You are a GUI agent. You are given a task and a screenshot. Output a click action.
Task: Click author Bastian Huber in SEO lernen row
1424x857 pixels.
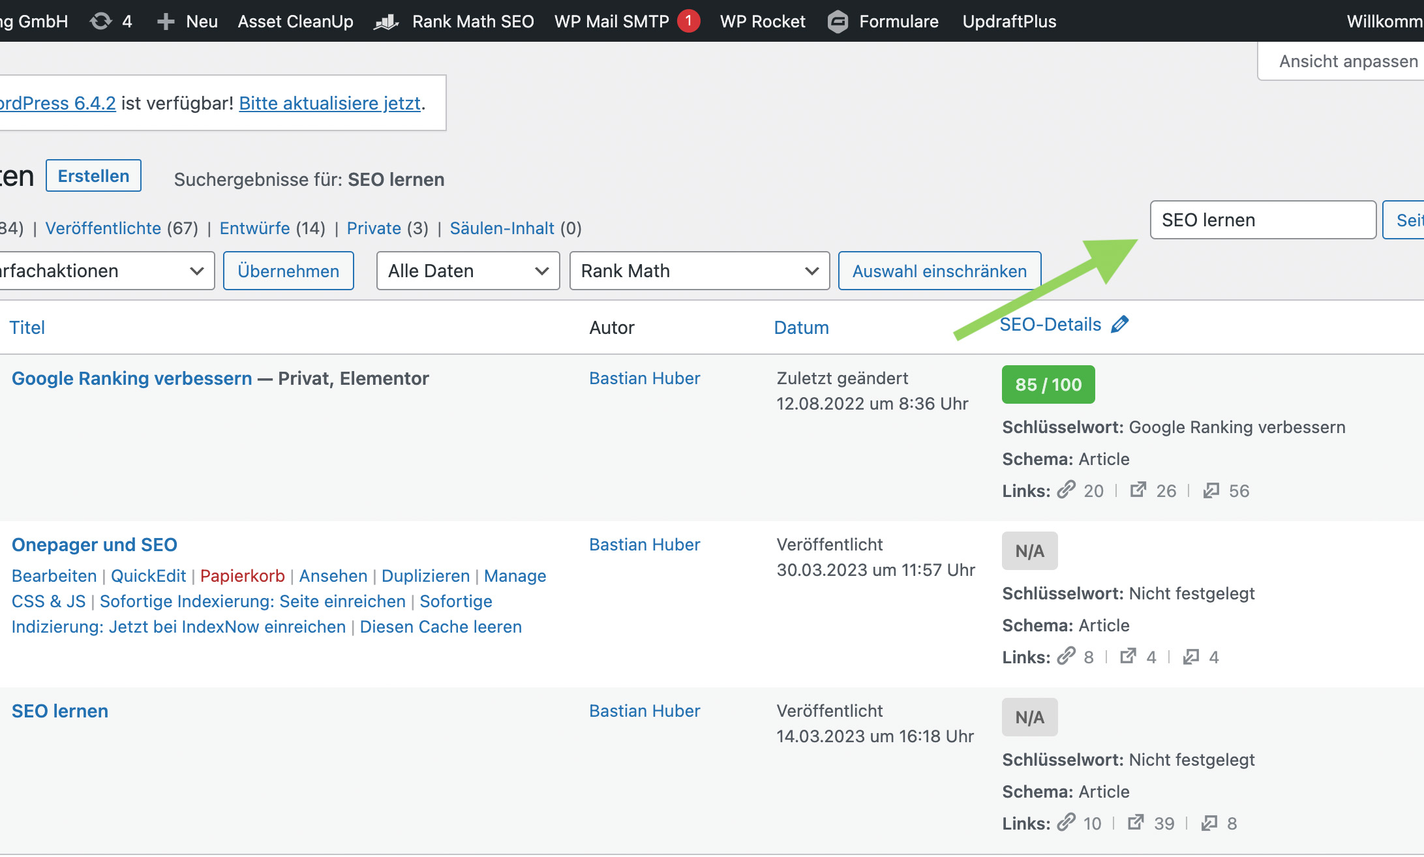[x=644, y=711]
